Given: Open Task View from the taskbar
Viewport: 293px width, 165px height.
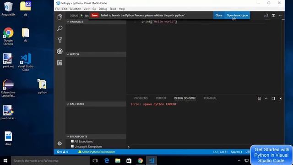Looking at the screenshot, I should (x=95, y=160).
